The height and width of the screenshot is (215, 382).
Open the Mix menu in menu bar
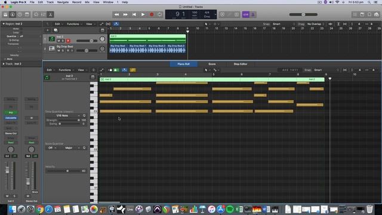click(x=87, y=2)
